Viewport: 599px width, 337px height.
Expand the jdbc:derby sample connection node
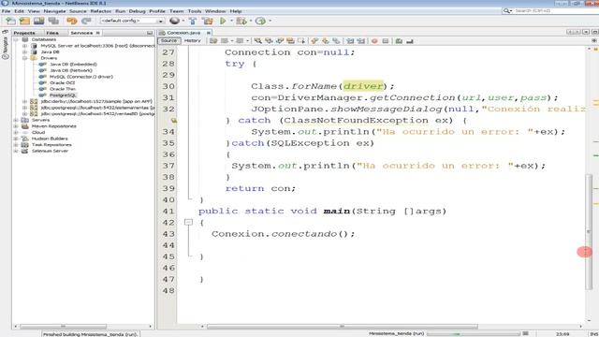click(x=25, y=101)
